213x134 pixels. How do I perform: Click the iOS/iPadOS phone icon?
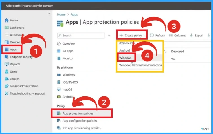(x=59, y=82)
